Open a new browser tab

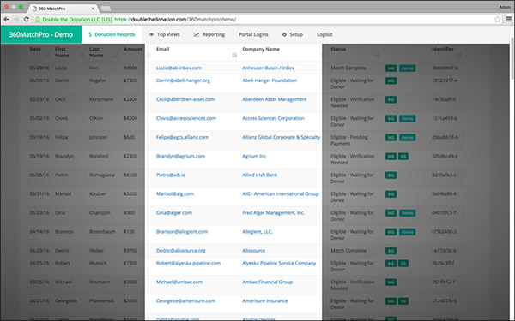106,9
